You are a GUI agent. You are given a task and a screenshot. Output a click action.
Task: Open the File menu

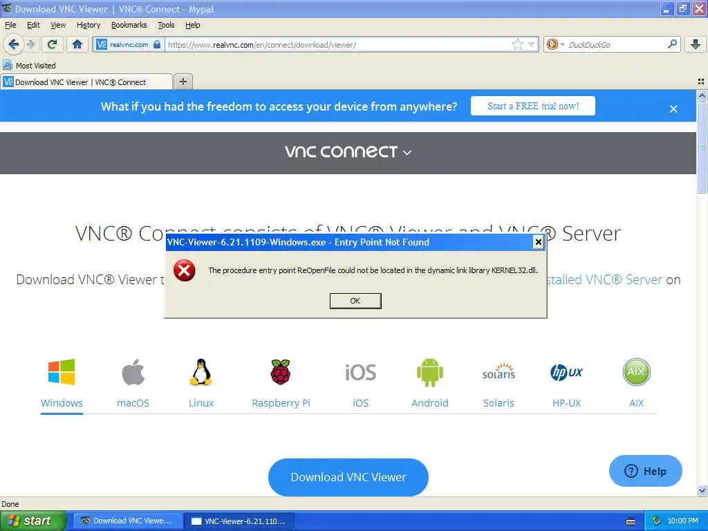pyautogui.click(x=10, y=25)
